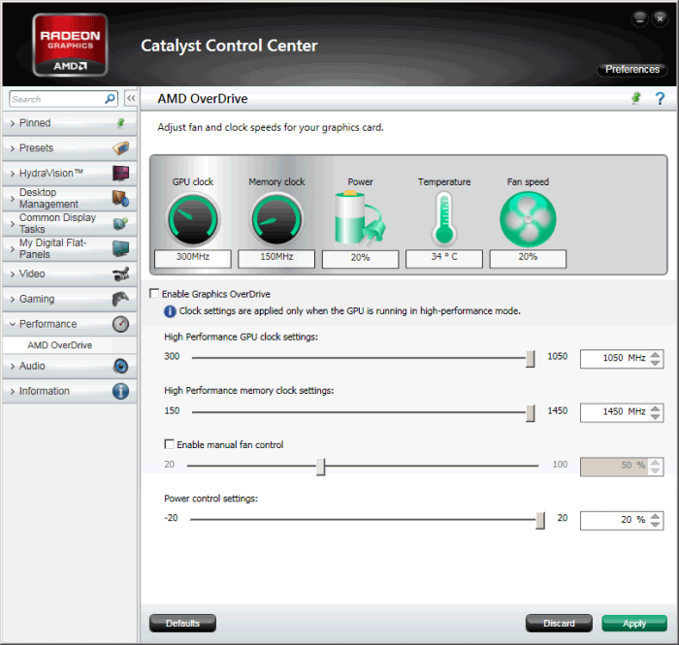Click the My Digital Flat-Panels monitor icon
This screenshot has width=679, height=645.
tap(121, 248)
